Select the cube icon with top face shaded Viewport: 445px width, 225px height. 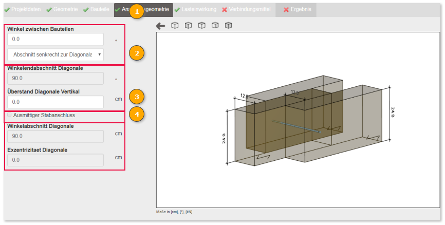(x=201, y=25)
